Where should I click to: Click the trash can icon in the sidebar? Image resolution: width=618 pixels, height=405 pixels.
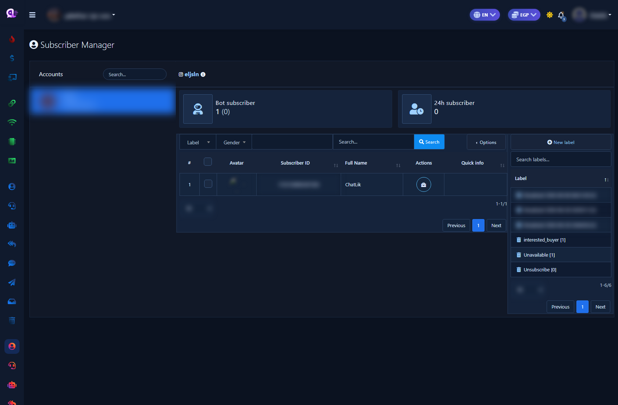12,320
